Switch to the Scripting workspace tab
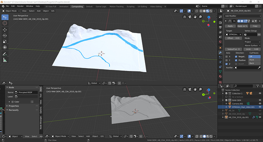This screenshot has height=142, width=263. coord(130,6)
